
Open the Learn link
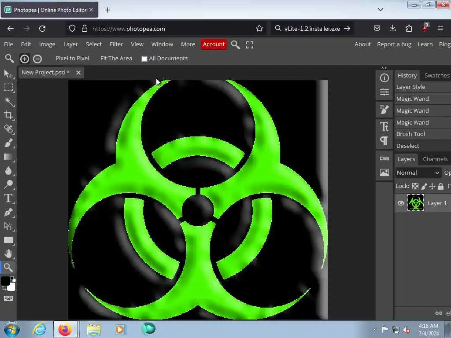pyautogui.click(x=425, y=44)
